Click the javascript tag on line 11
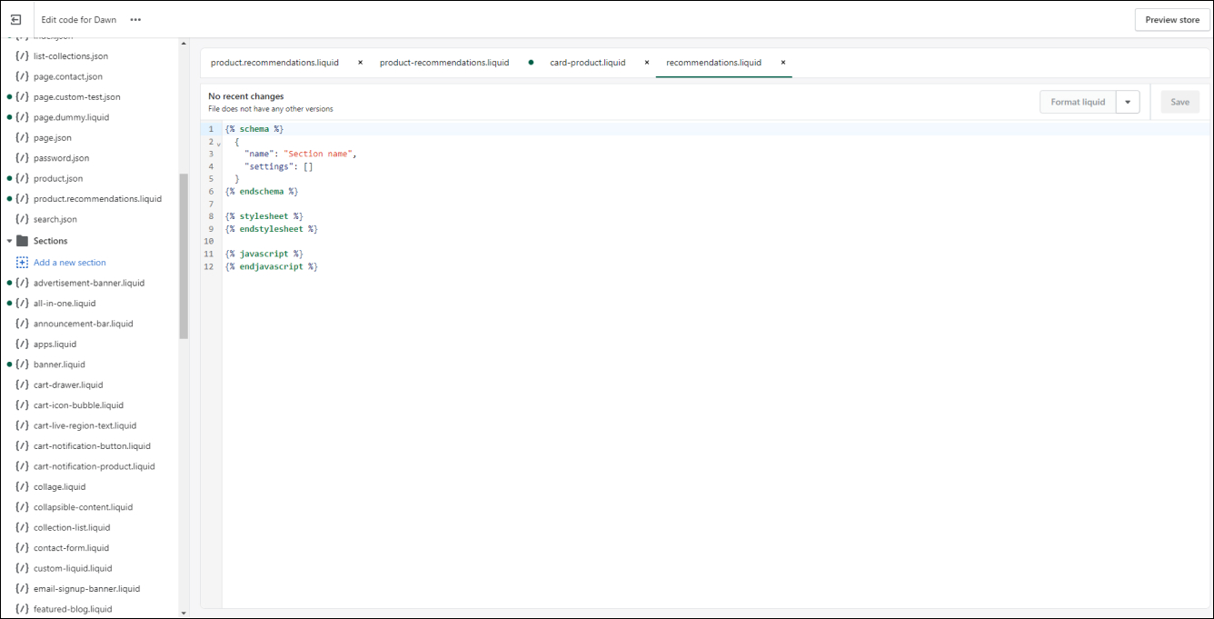This screenshot has height=619, width=1214. [x=264, y=254]
